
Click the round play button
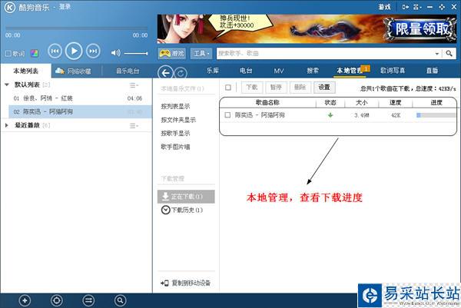74,51
